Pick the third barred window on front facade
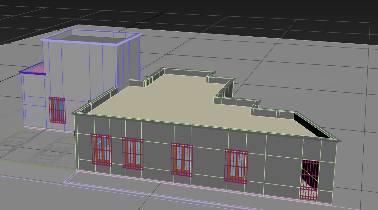This screenshot has height=210, width=378. pyautogui.click(x=181, y=160)
